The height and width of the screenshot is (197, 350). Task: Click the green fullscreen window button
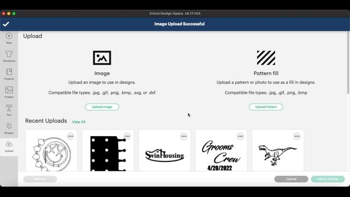pyautogui.click(x=14, y=14)
